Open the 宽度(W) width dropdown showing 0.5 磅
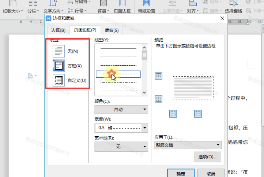Viewport: 264px width, 177px height. coord(121,128)
